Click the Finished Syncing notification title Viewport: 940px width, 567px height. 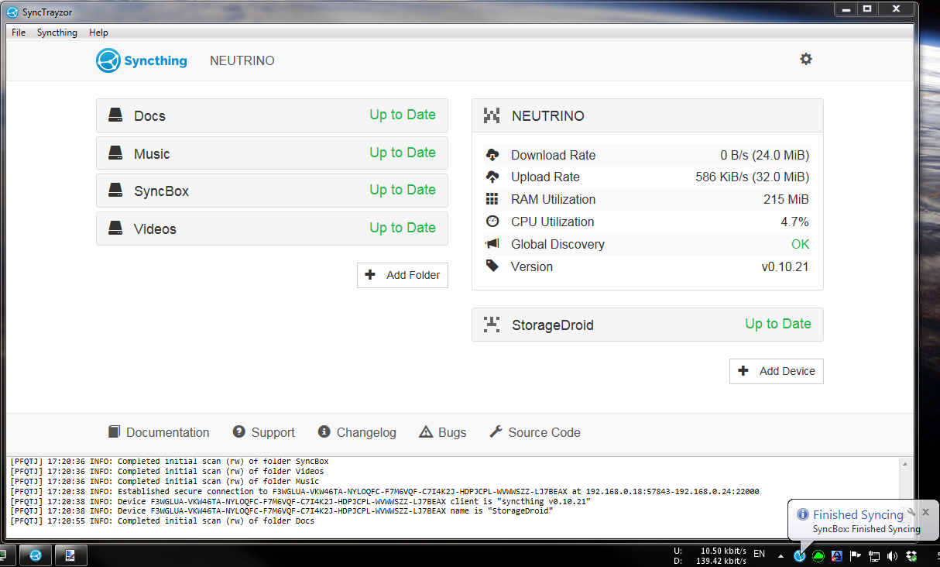coord(858,514)
